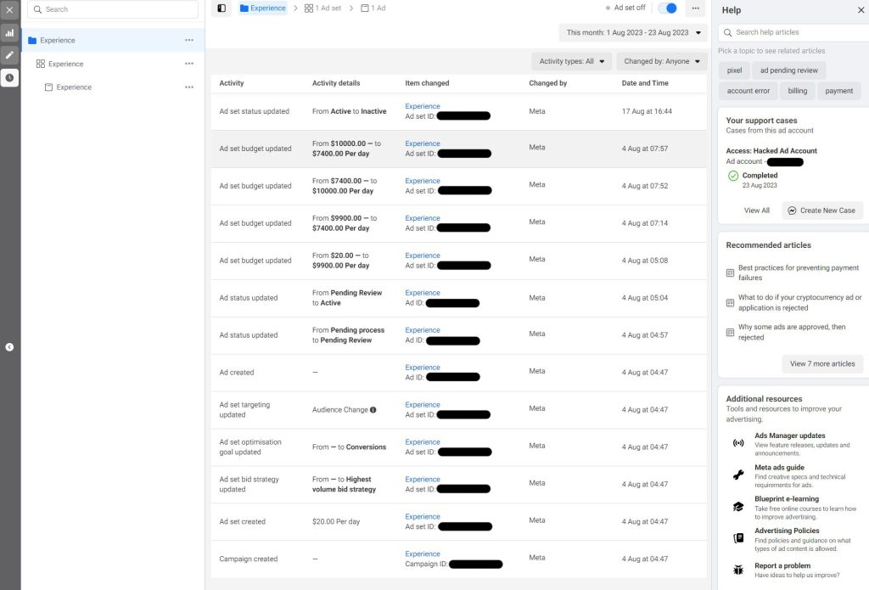Open more options for Experience ad
Image resolution: width=869 pixels, height=590 pixels.
pyautogui.click(x=189, y=87)
